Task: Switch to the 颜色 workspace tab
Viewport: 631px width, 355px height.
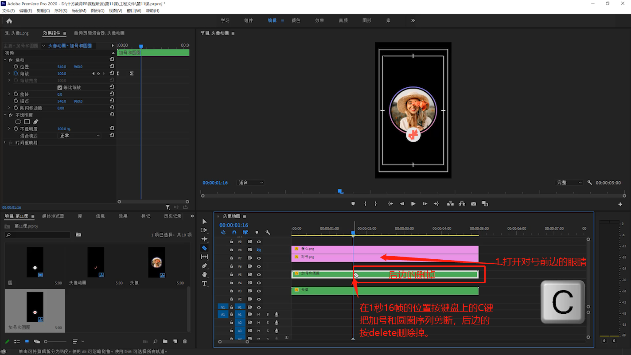Action: tap(296, 20)
